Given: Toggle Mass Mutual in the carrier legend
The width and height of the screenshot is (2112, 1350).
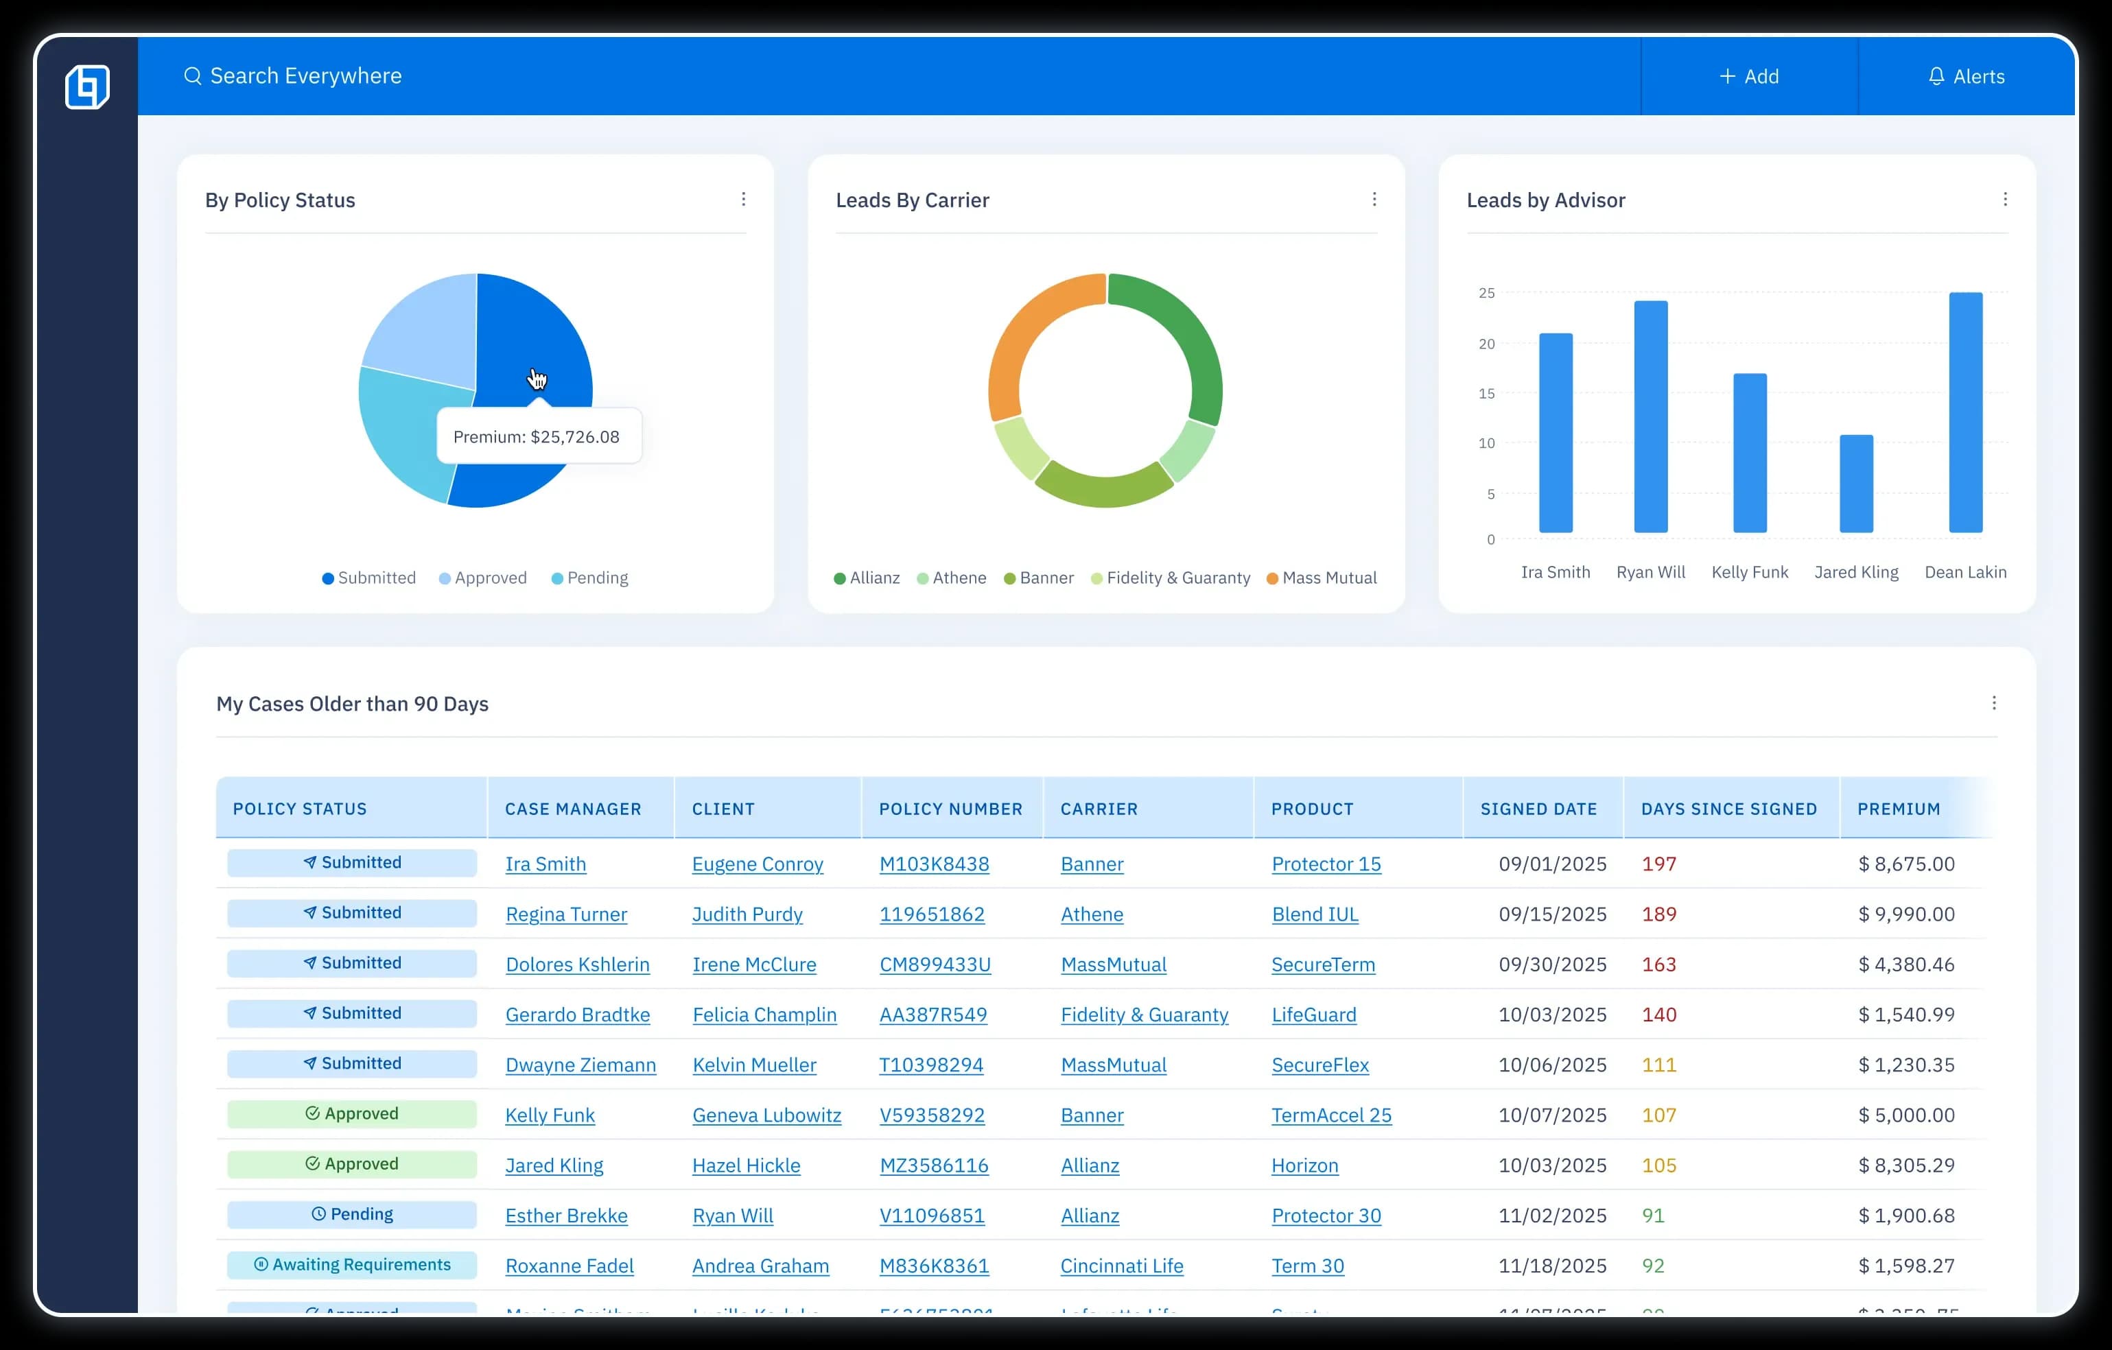Looking at the screenshot, I should (x=1330, y=578).
